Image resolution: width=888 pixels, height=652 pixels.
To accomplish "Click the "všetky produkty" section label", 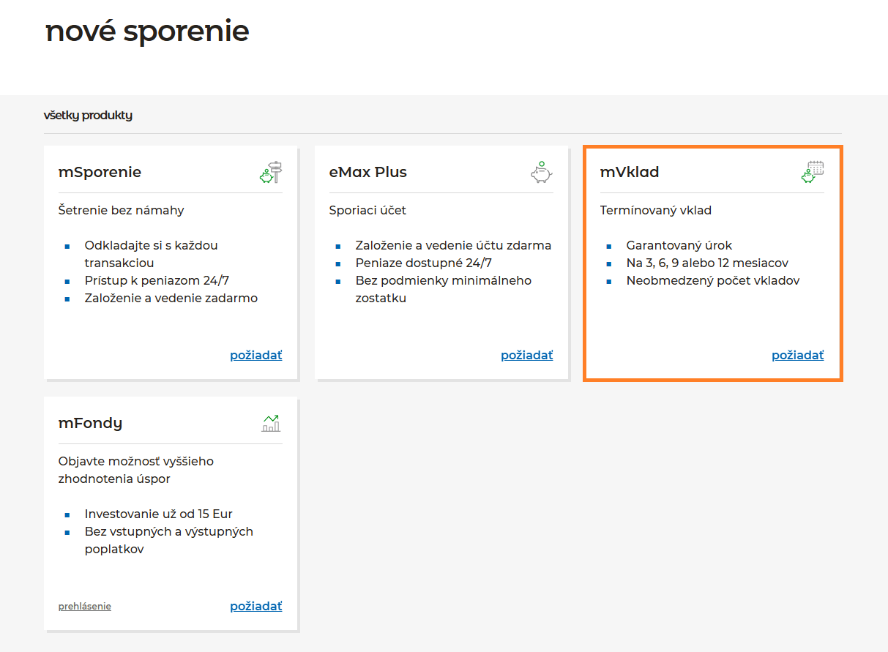I will (x=88, y=116).
